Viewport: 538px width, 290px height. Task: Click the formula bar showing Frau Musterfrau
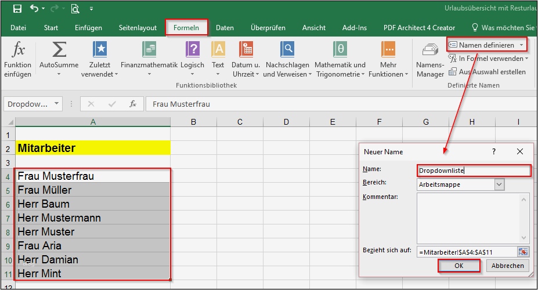coord(341,104)
